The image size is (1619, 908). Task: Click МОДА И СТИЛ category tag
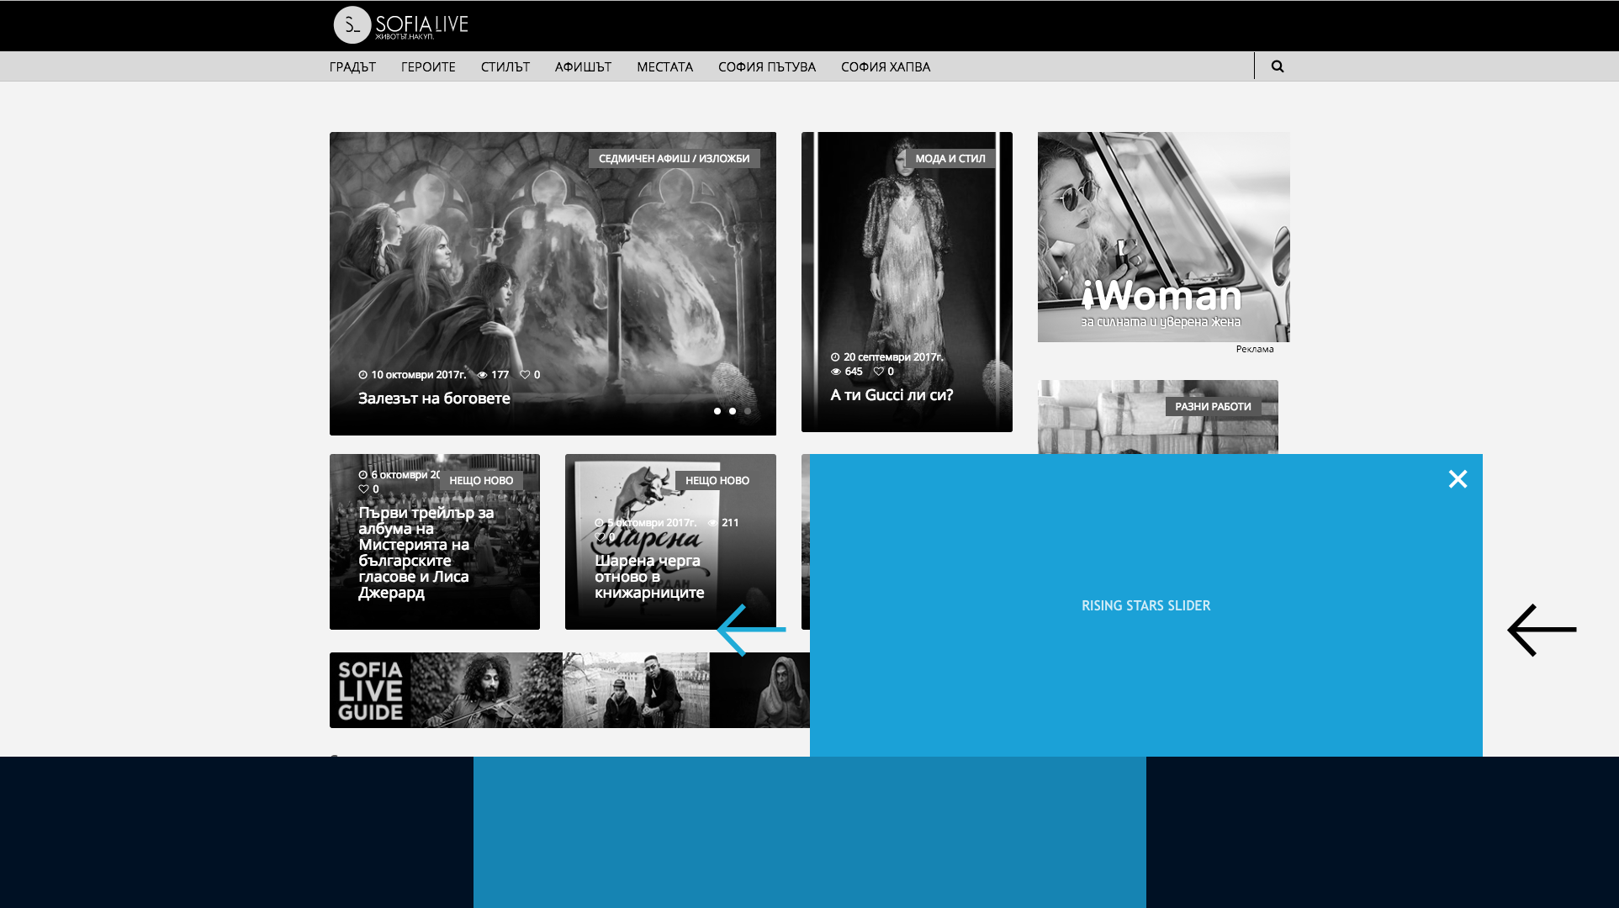(950, 159)
